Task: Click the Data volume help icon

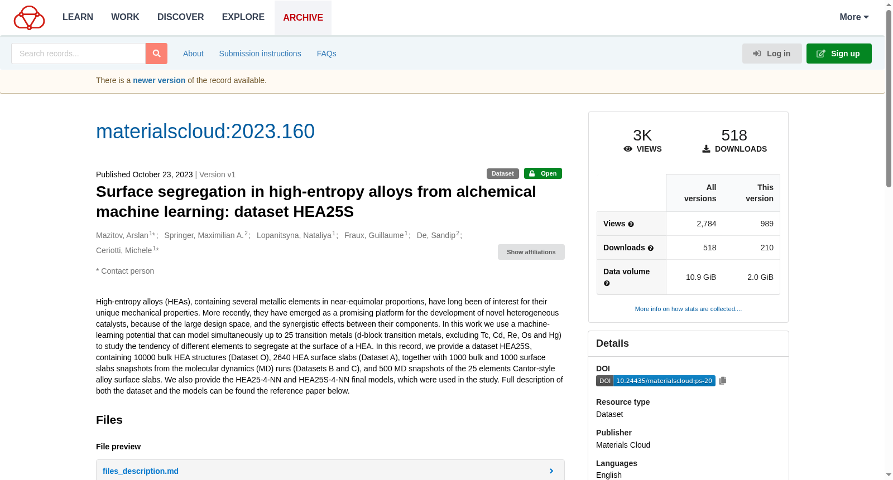Action: pos(607,283)
